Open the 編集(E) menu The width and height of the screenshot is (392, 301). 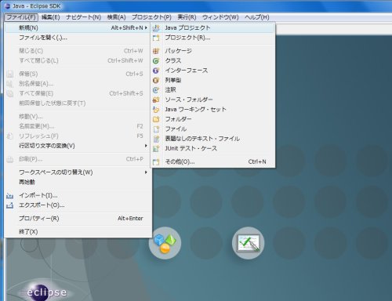tap(51, 17)
